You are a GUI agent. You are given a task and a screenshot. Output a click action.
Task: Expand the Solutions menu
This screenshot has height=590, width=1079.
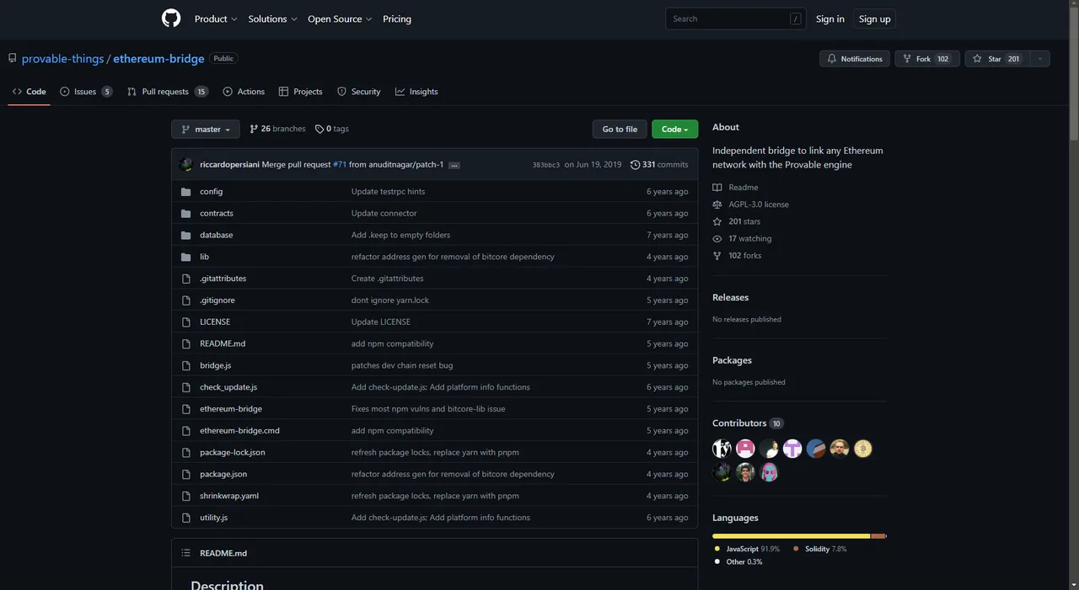(272, 19)
